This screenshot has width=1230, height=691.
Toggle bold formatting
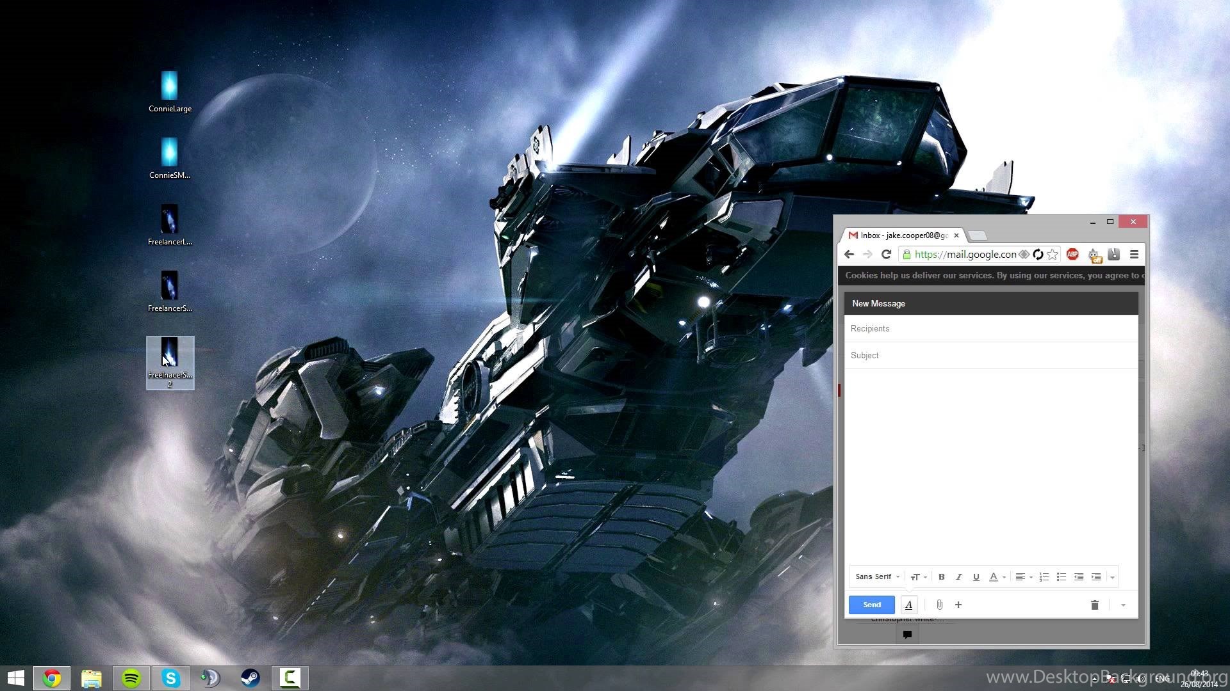941,576
